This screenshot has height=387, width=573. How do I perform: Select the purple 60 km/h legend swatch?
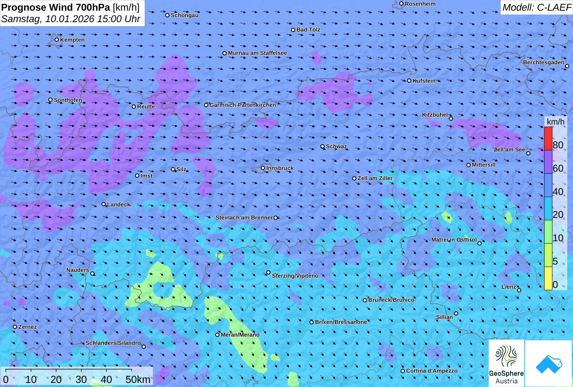[548, 162]
